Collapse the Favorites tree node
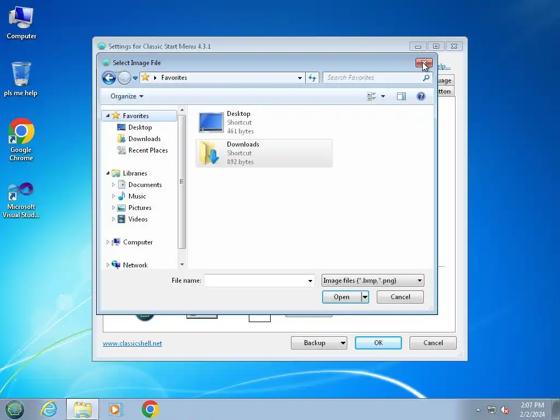Screen dimensions: 560x420 pos(108,116)
